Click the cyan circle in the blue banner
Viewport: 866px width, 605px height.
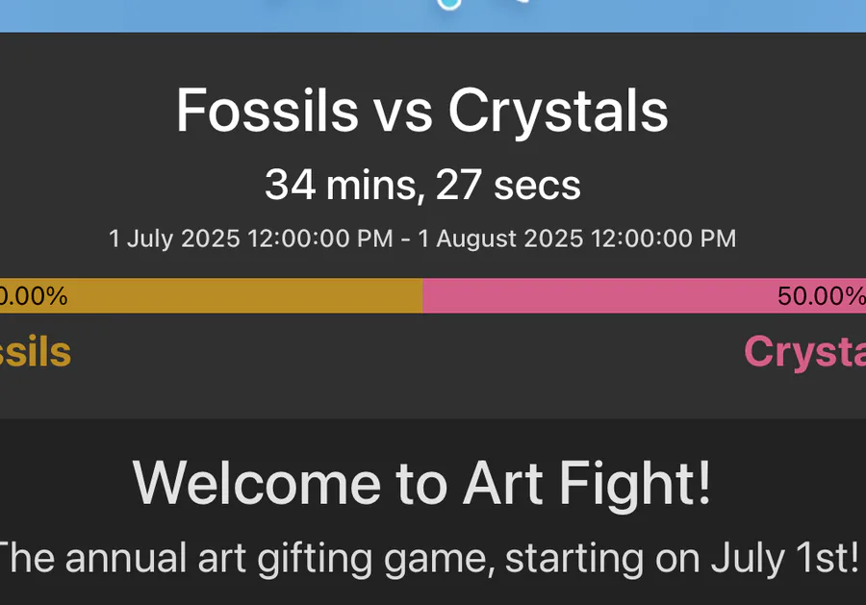449,5
